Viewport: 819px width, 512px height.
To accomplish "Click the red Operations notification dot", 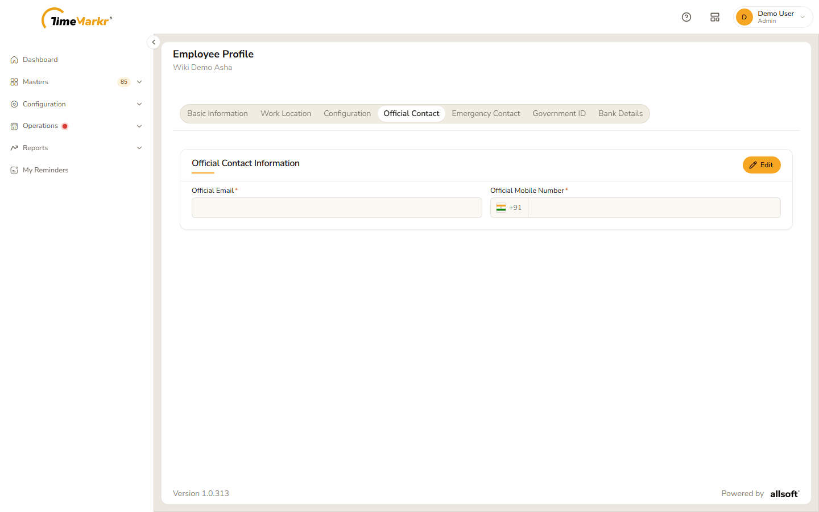I will (x=65, y=126).
